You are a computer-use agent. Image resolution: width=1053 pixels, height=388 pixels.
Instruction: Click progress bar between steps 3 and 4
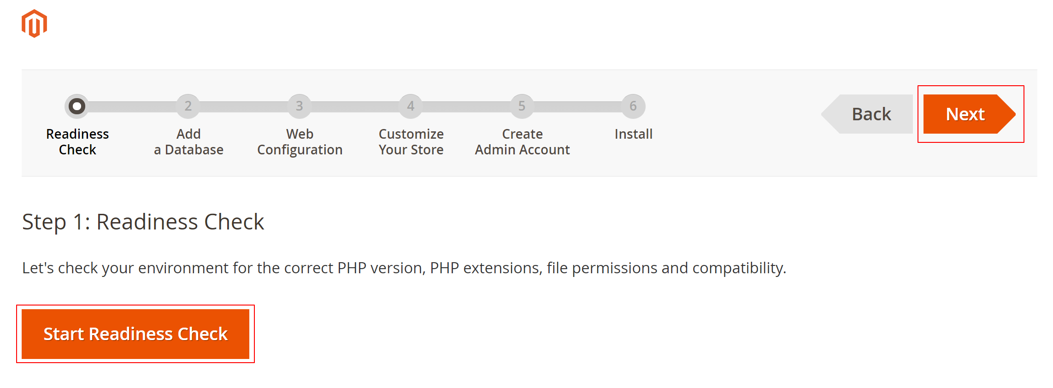355,107
